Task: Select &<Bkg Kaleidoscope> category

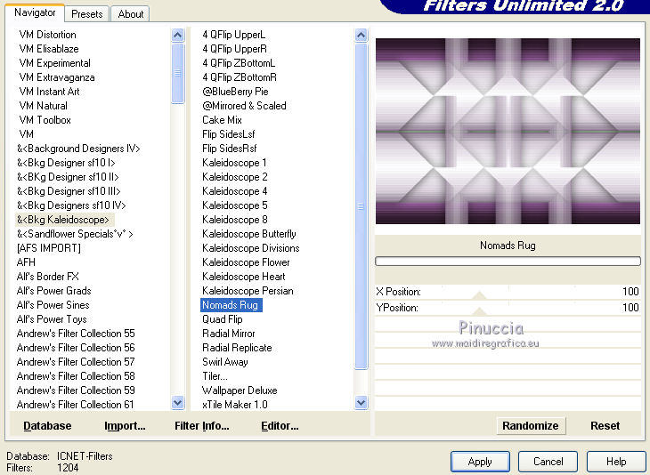Action: 63,220
